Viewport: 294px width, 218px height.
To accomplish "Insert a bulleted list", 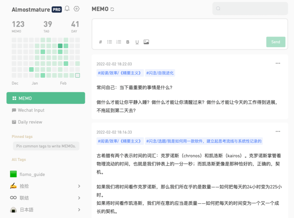I will 110,42.
